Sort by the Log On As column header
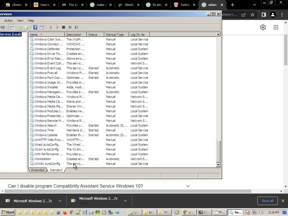The width and height of the screenshot is (288, 216). coord(139,35)
